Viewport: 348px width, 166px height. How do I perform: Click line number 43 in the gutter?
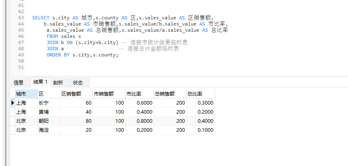[x=21, y=18]
